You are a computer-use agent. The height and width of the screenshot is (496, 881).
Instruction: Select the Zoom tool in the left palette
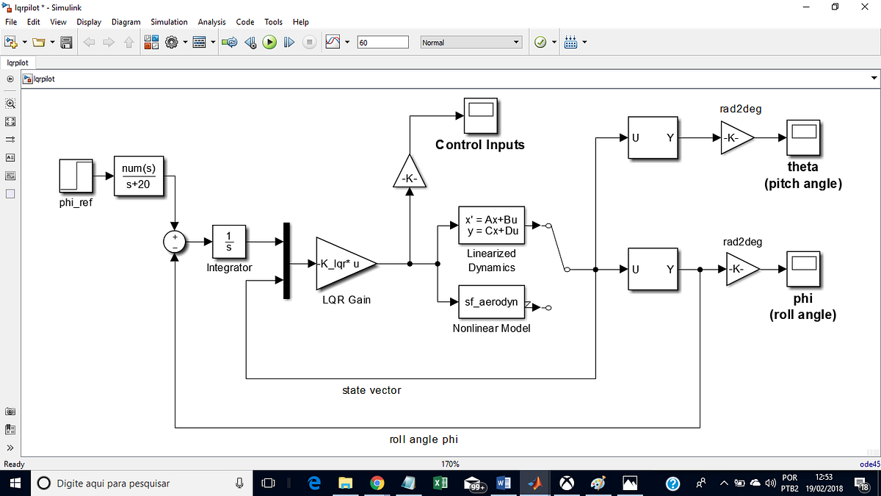point(10,104)
